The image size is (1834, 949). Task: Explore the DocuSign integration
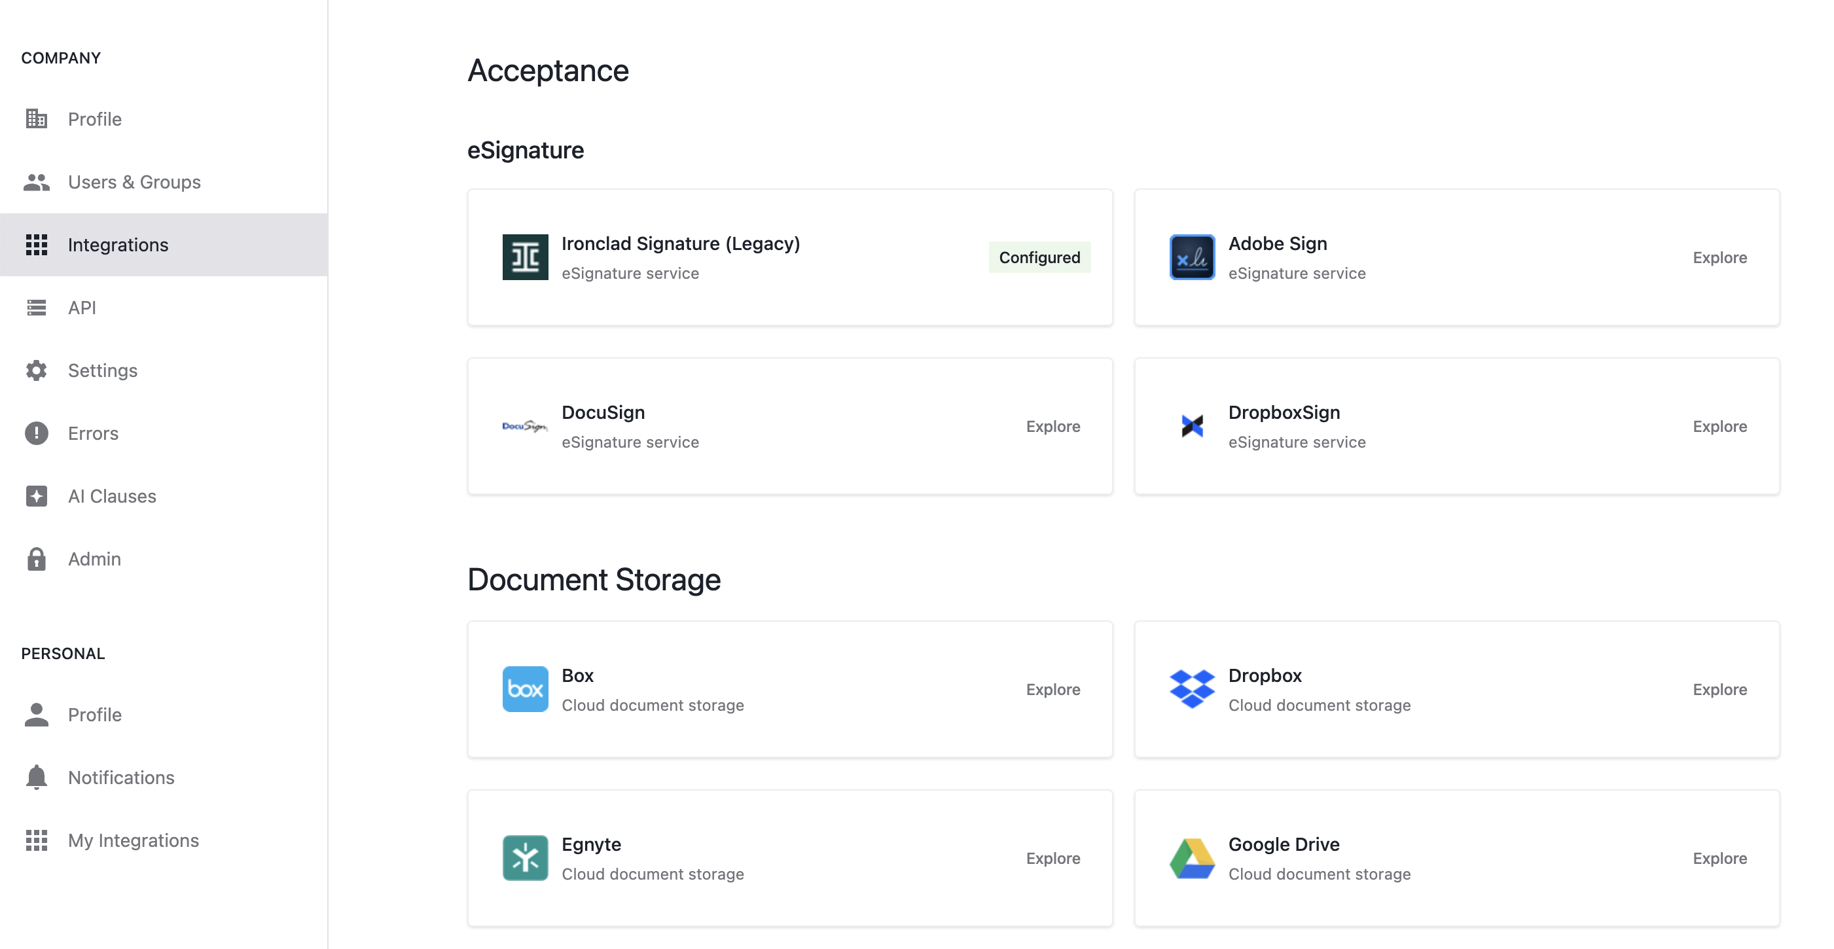(x=1053, y=427)
